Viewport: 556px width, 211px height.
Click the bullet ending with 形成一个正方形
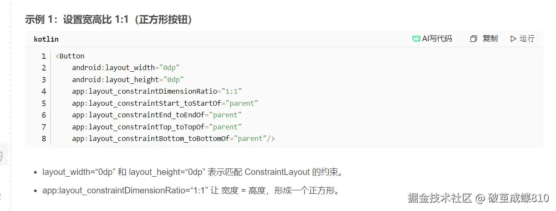click(x=191, y=190)
